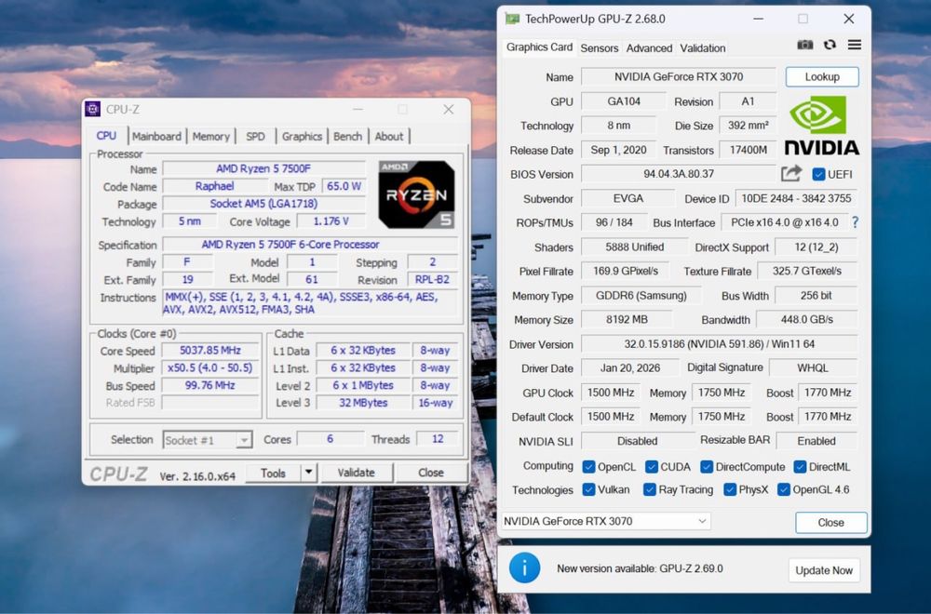Click the Release Date Sep 1, 2020 value
Screen dimensions: 931x614
(x=618, y=150)
